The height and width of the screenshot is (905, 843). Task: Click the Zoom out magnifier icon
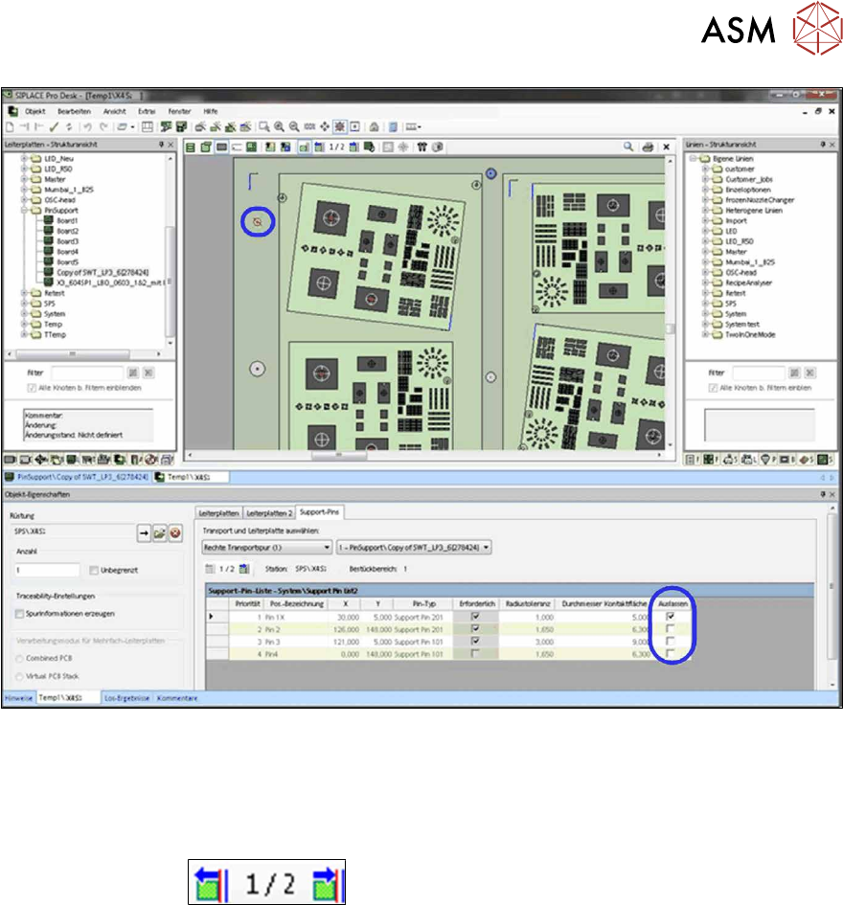[x=294, y=126]
